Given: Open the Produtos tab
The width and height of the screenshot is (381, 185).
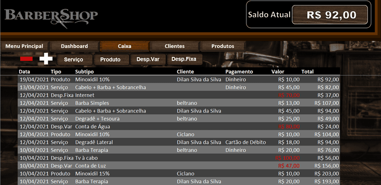Looking at the screenshot, I should coord(223,46).
